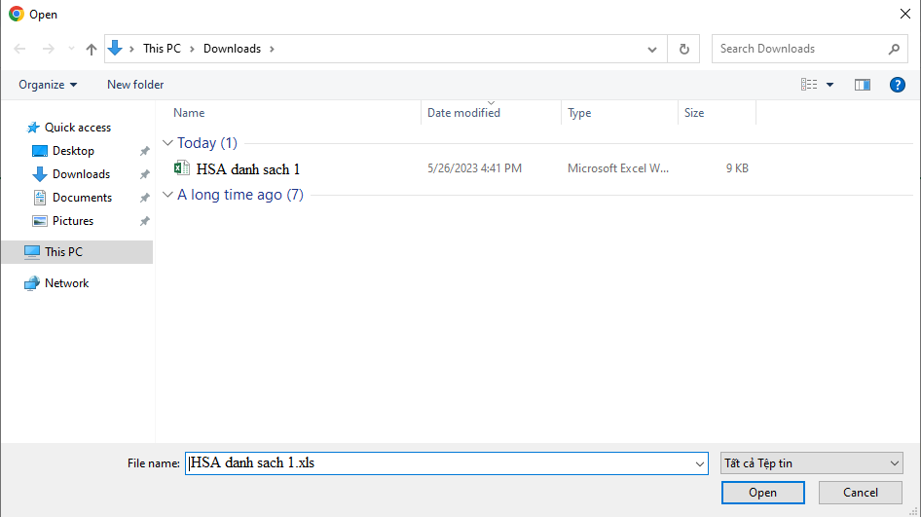Open the blue Help button

pos(898,85)
